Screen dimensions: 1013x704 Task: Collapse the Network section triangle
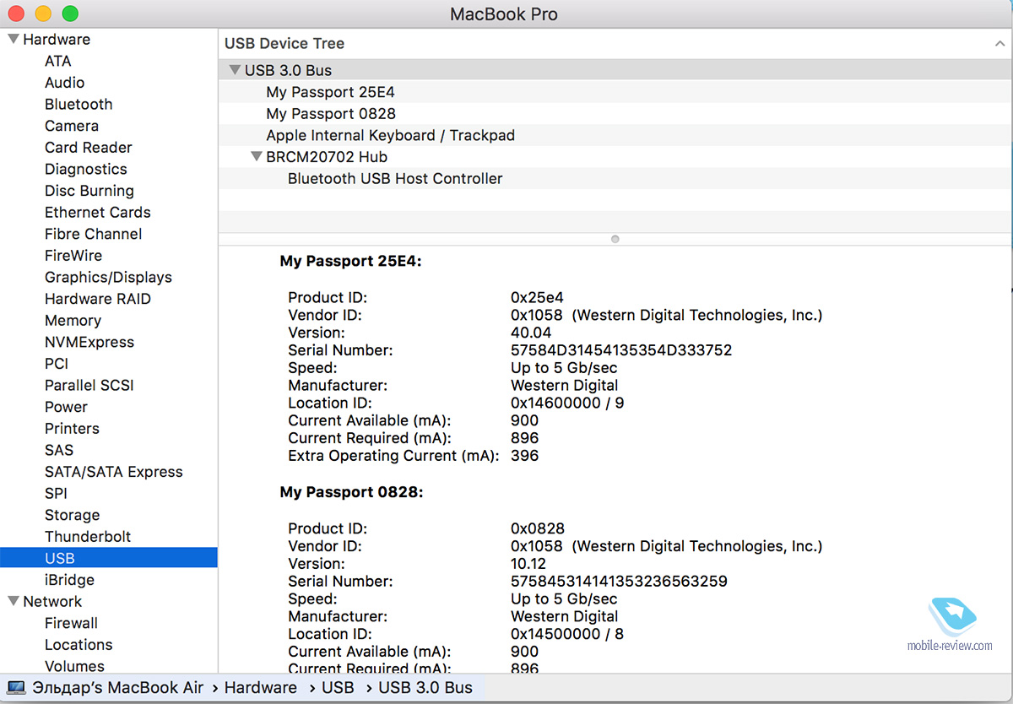tap(14, 601)
